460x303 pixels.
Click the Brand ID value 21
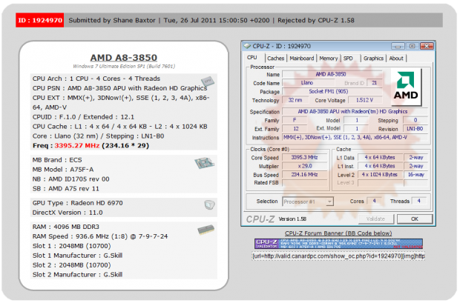click(x=375, y=83)
